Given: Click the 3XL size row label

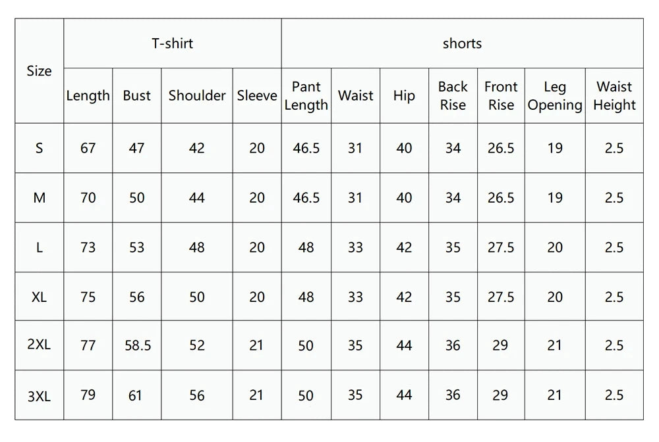Looking at the screenshot, I should coord(39,396).
